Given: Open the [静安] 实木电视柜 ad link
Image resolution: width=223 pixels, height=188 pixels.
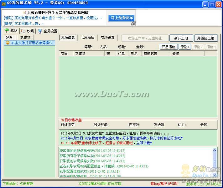Looking at the screenshot, I should [x=23, y=23].
